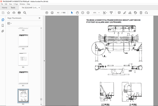Delete page with trash icon
Image resolution: width=158 pixels, height=106 pixels.
pos(141,13)
